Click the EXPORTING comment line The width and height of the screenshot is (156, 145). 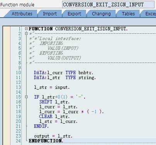pyautogui.click(x=46, y=53)
